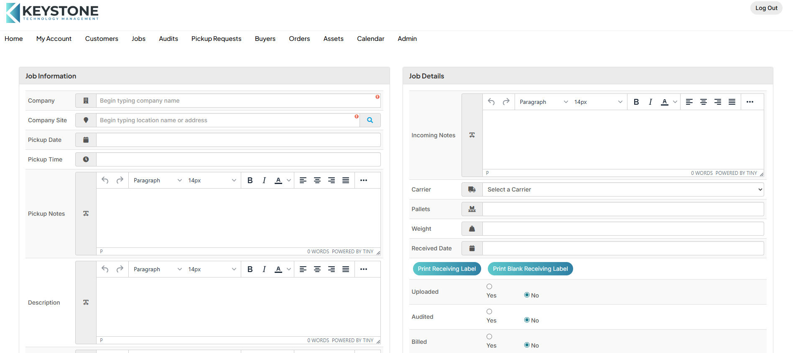The height and width of the screenshot is (353, 793).
Task: Align center in the Incoming Notes editor
Action: [704, 102]
